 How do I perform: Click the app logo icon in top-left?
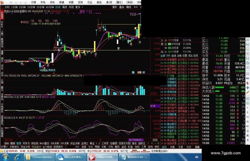[x=3, y=2]
